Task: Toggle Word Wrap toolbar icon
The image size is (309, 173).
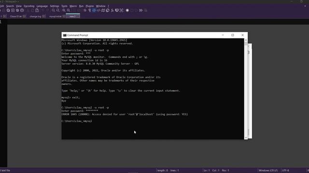Action: click(x=85, y=11)
